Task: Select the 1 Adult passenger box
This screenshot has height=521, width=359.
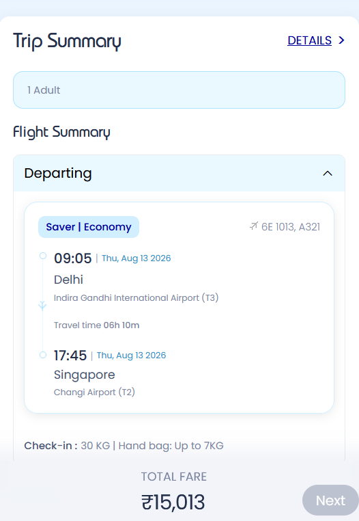Action: (179, 90)
